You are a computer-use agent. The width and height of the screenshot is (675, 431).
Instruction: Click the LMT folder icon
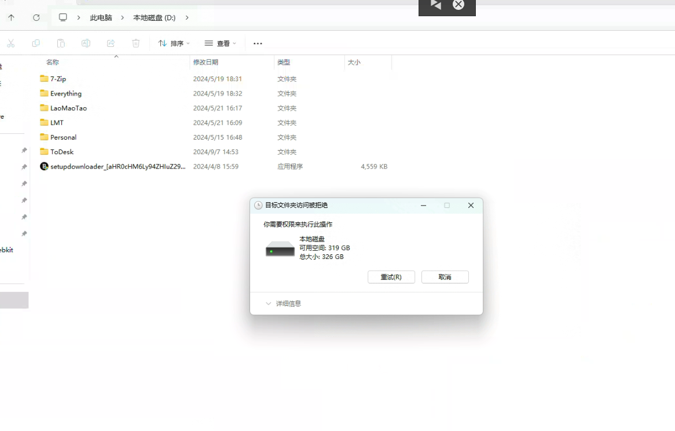coord(44,122)
